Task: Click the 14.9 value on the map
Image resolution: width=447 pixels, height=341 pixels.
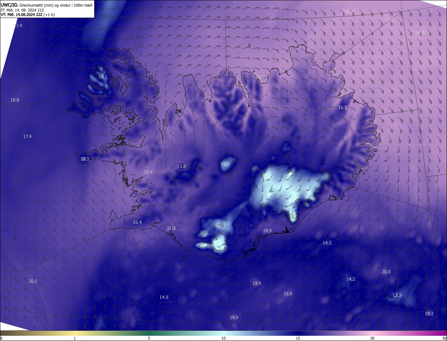Action: [164, 297]
